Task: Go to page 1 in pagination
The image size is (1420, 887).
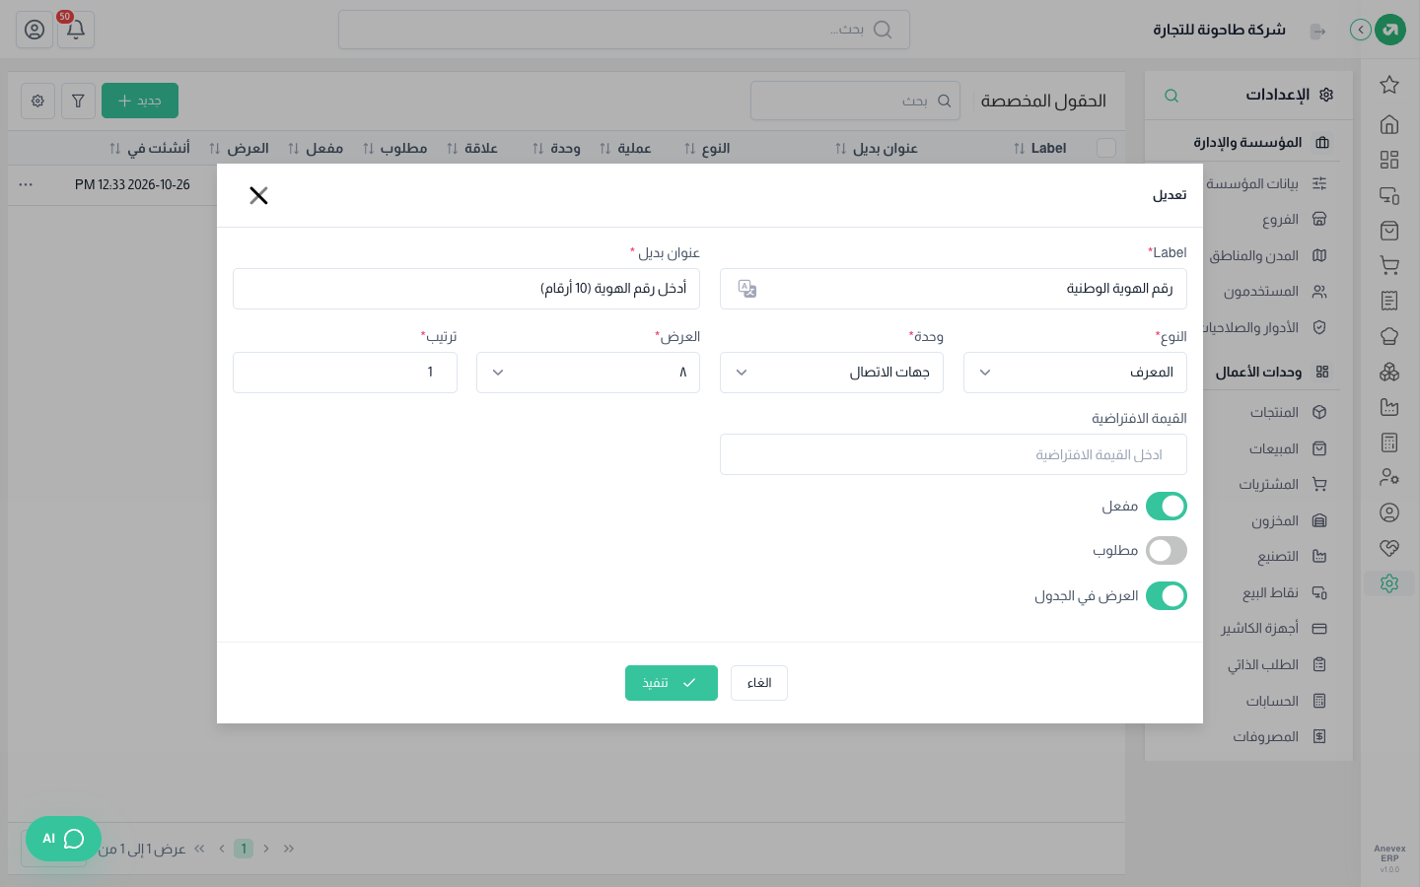Action: point(244,849)
